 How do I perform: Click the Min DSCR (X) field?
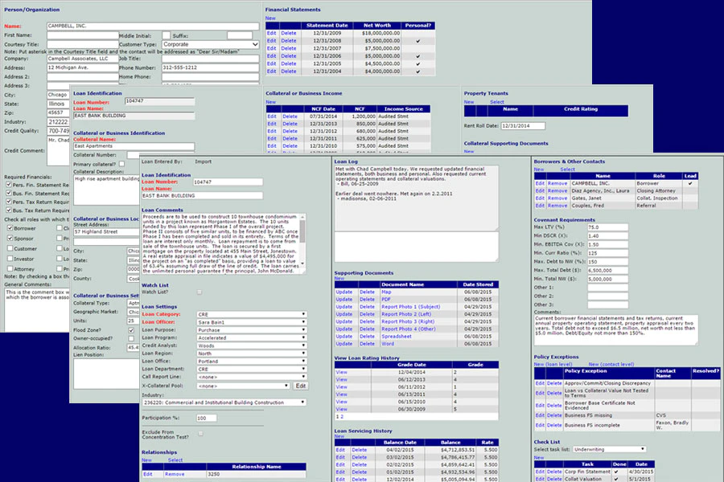(607, 235)
